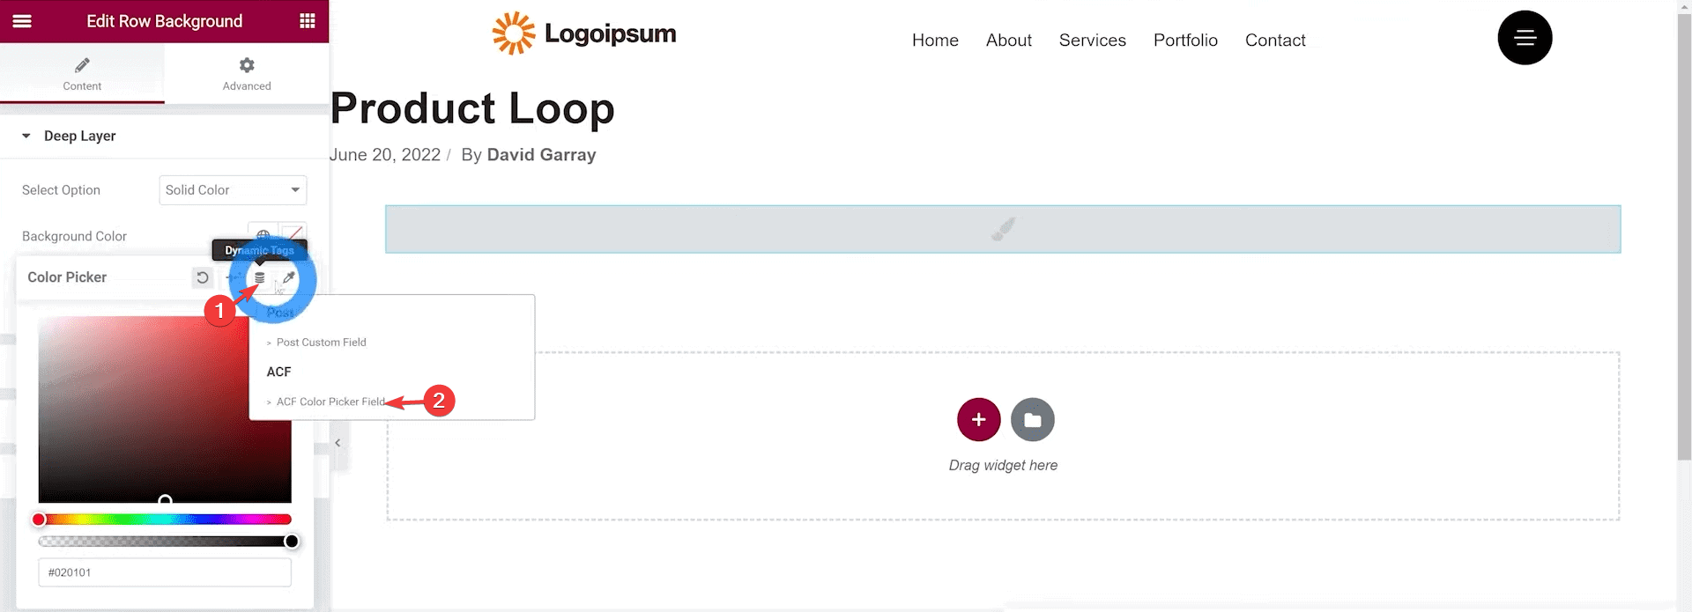Click the Dynamic Tags database icon
Viewport: 1692px width, 612px height.
point(260,277)
